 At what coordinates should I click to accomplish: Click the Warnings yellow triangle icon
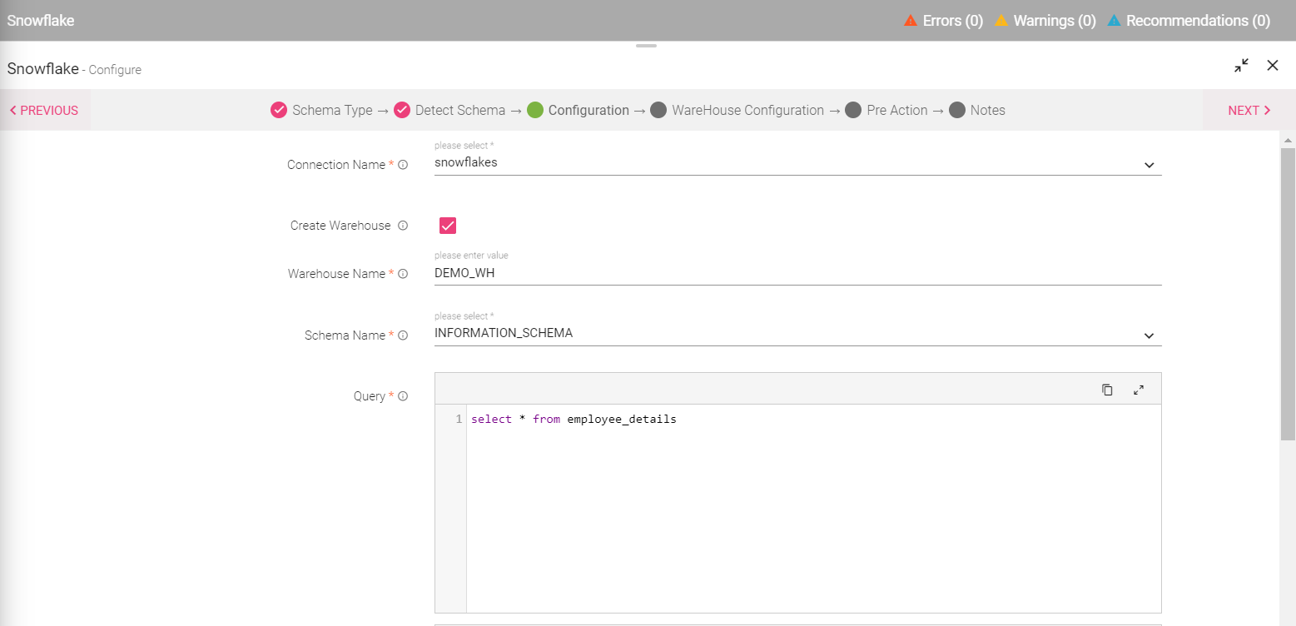[x=1001, y=21]
